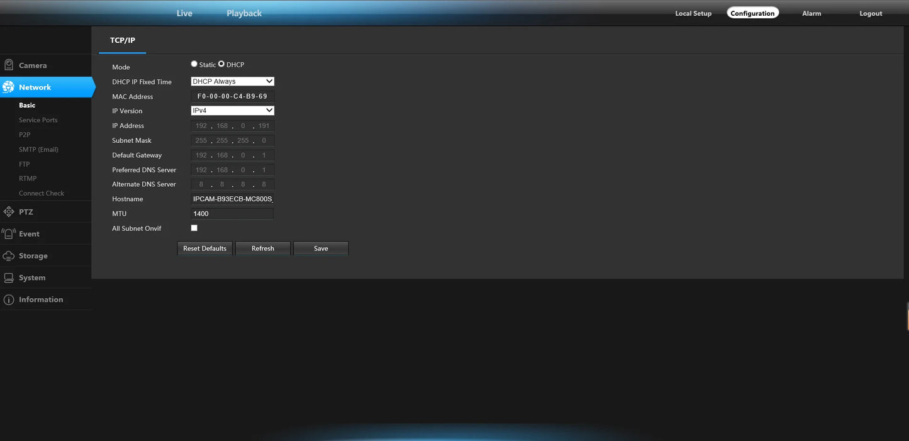Image resolution: width=909 pixels, height=441 pixels.
Task: Switch to the Playback tab
Action: 244,13
